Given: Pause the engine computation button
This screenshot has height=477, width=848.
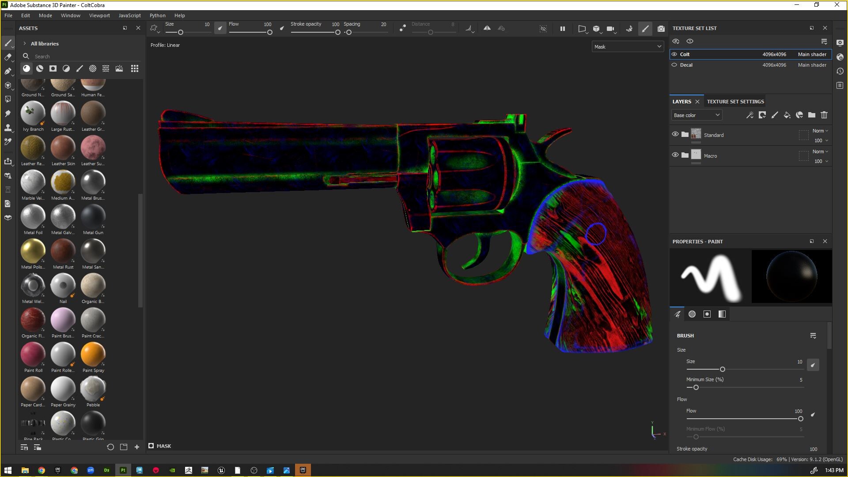Looking at the screenshot, I should click(562, 29).
